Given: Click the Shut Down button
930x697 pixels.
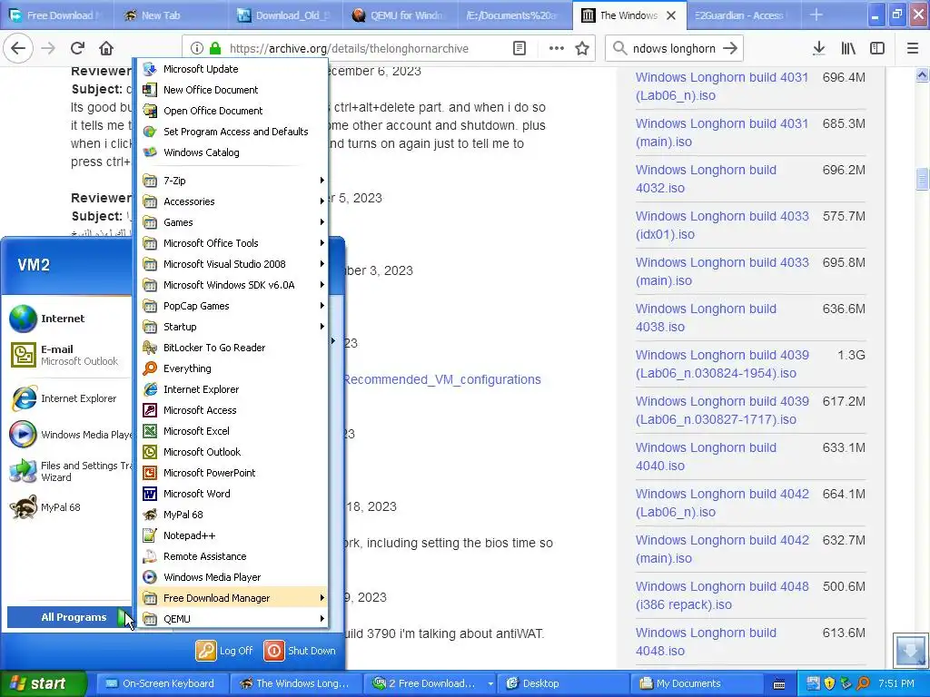Looking at the screenshot, I should [x=300, y=650].
